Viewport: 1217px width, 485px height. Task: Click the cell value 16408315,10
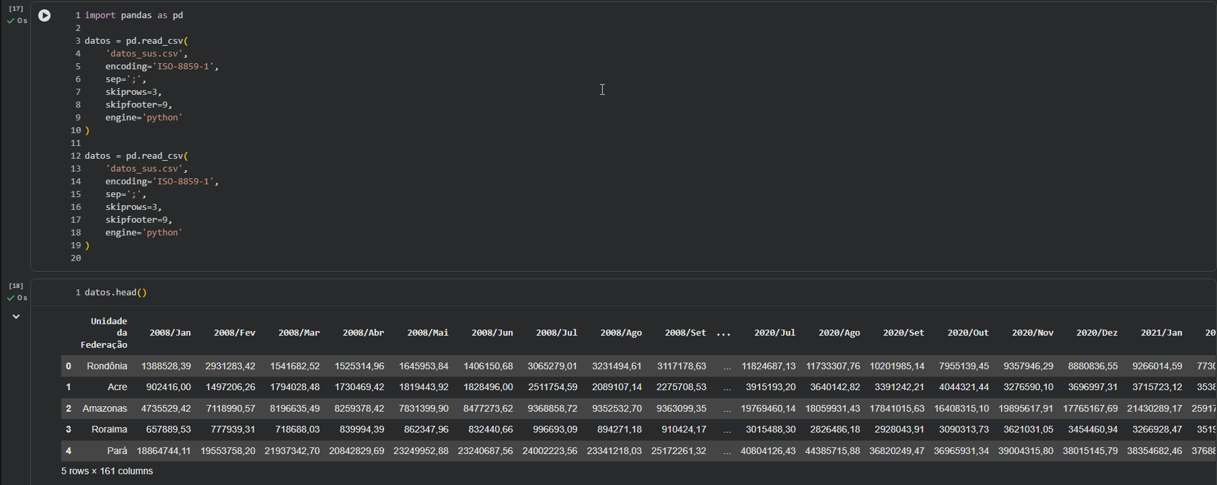point(961,408)
